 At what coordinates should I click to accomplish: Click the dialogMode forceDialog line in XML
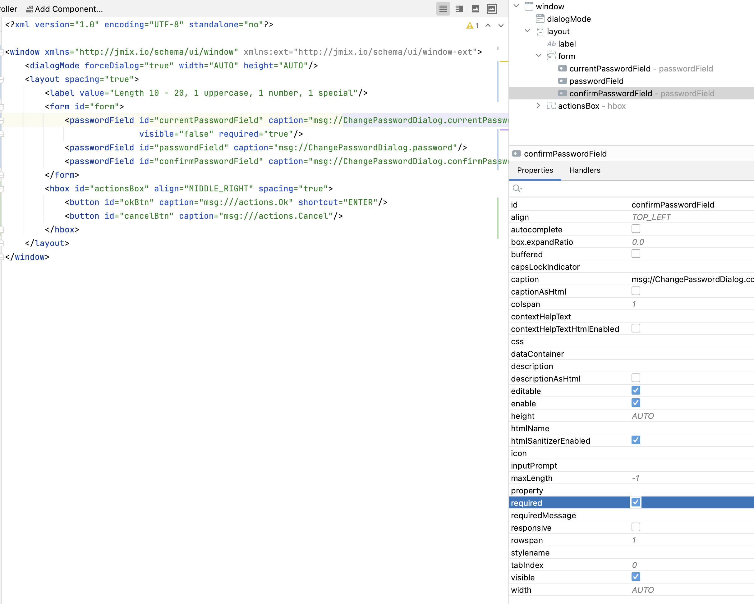point(171,66)
